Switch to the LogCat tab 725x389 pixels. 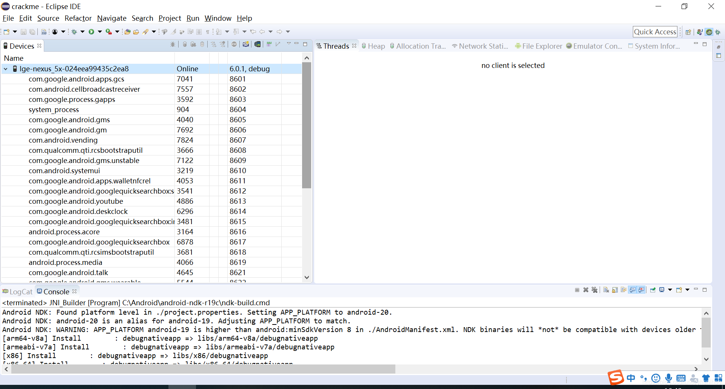coord(18,292)
